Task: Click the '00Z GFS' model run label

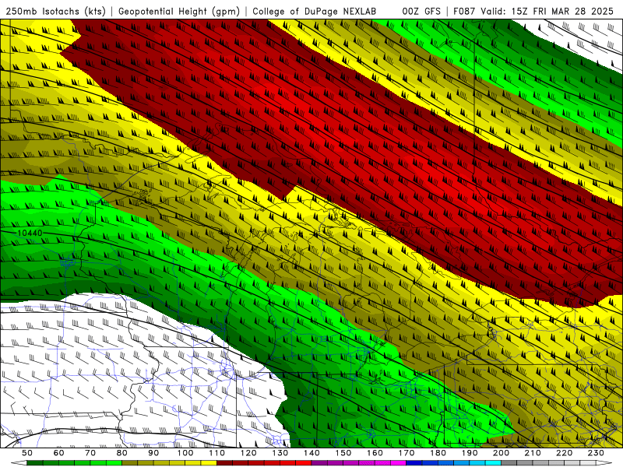Action: point(421,11)
